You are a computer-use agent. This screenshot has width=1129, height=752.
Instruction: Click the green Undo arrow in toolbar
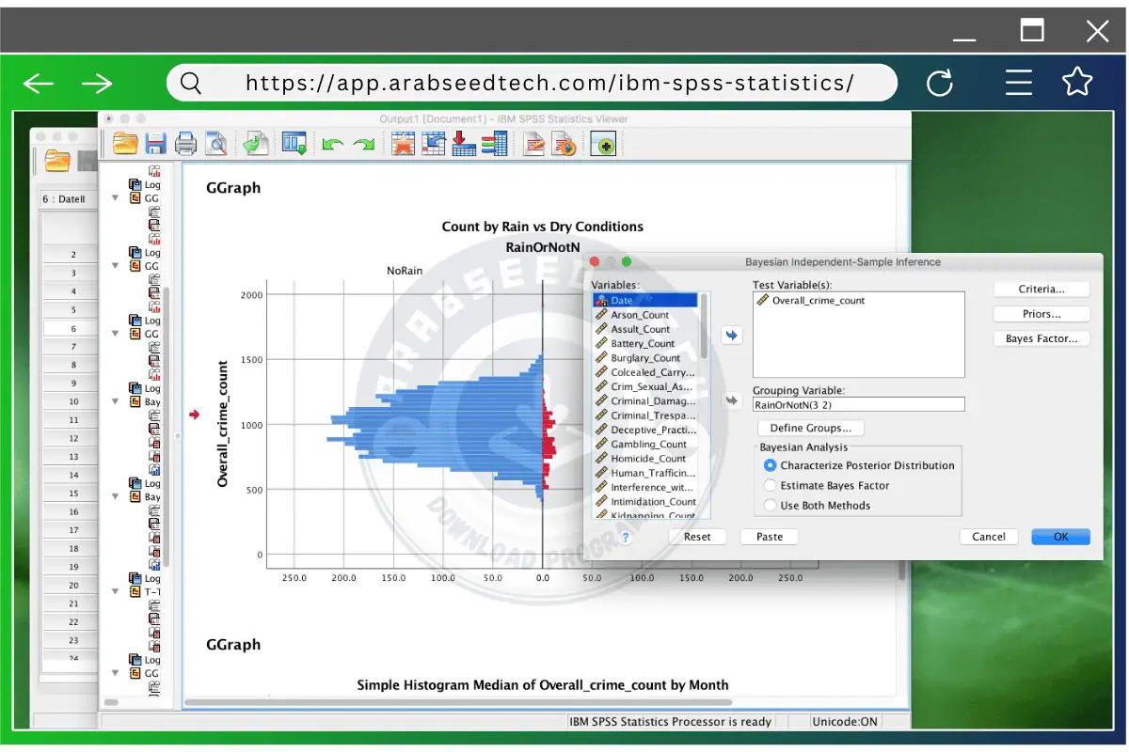pyautogui.click(x=333, y=144)
